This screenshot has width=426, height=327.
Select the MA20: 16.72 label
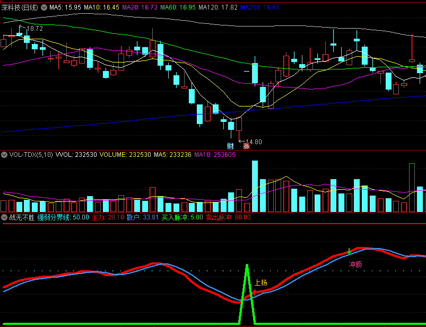tap(140, 7)
